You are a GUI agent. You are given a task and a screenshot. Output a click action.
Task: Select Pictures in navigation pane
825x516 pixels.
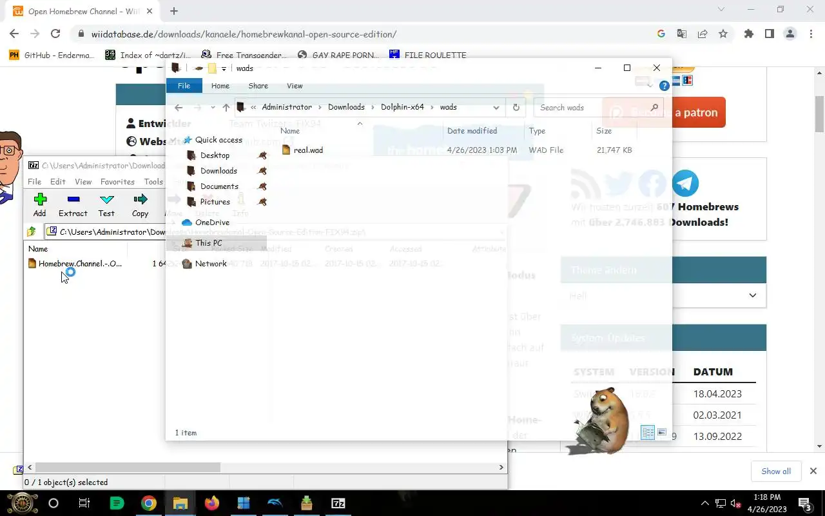coord(215,202)
